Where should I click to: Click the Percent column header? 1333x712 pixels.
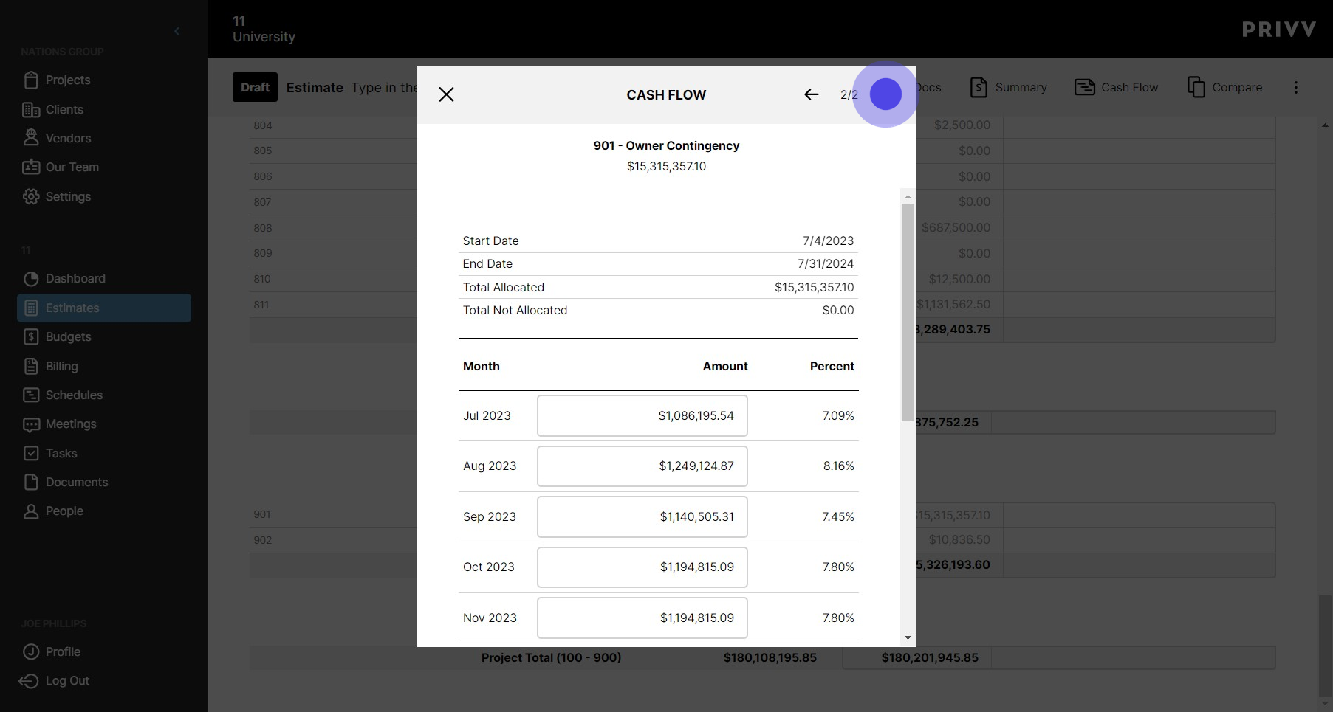(832, 366)
